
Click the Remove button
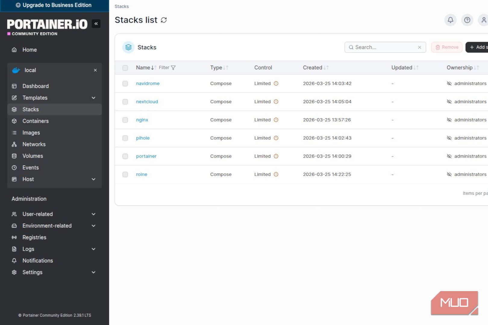click(447, 47)
